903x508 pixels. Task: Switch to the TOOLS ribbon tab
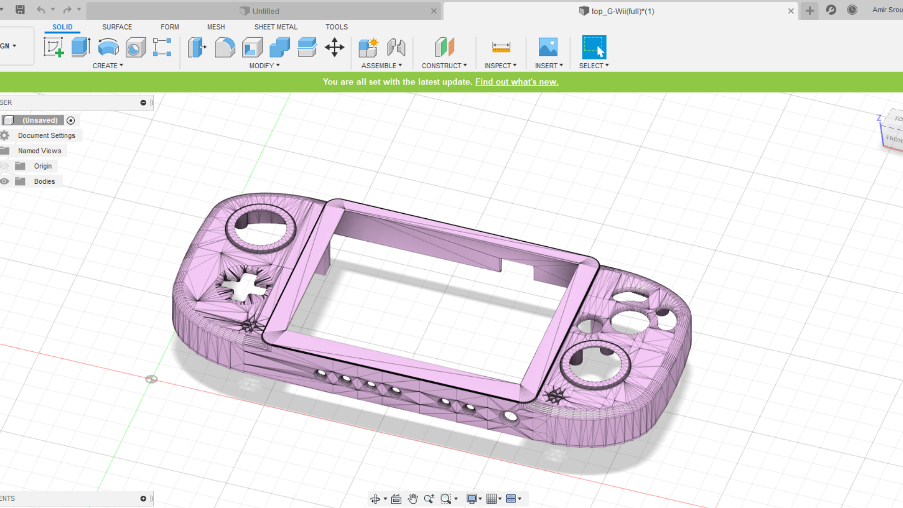pyautogui.click(x=337, y=27)
